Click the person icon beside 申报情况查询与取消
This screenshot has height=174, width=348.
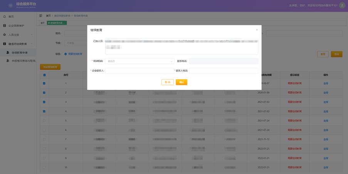8,61
